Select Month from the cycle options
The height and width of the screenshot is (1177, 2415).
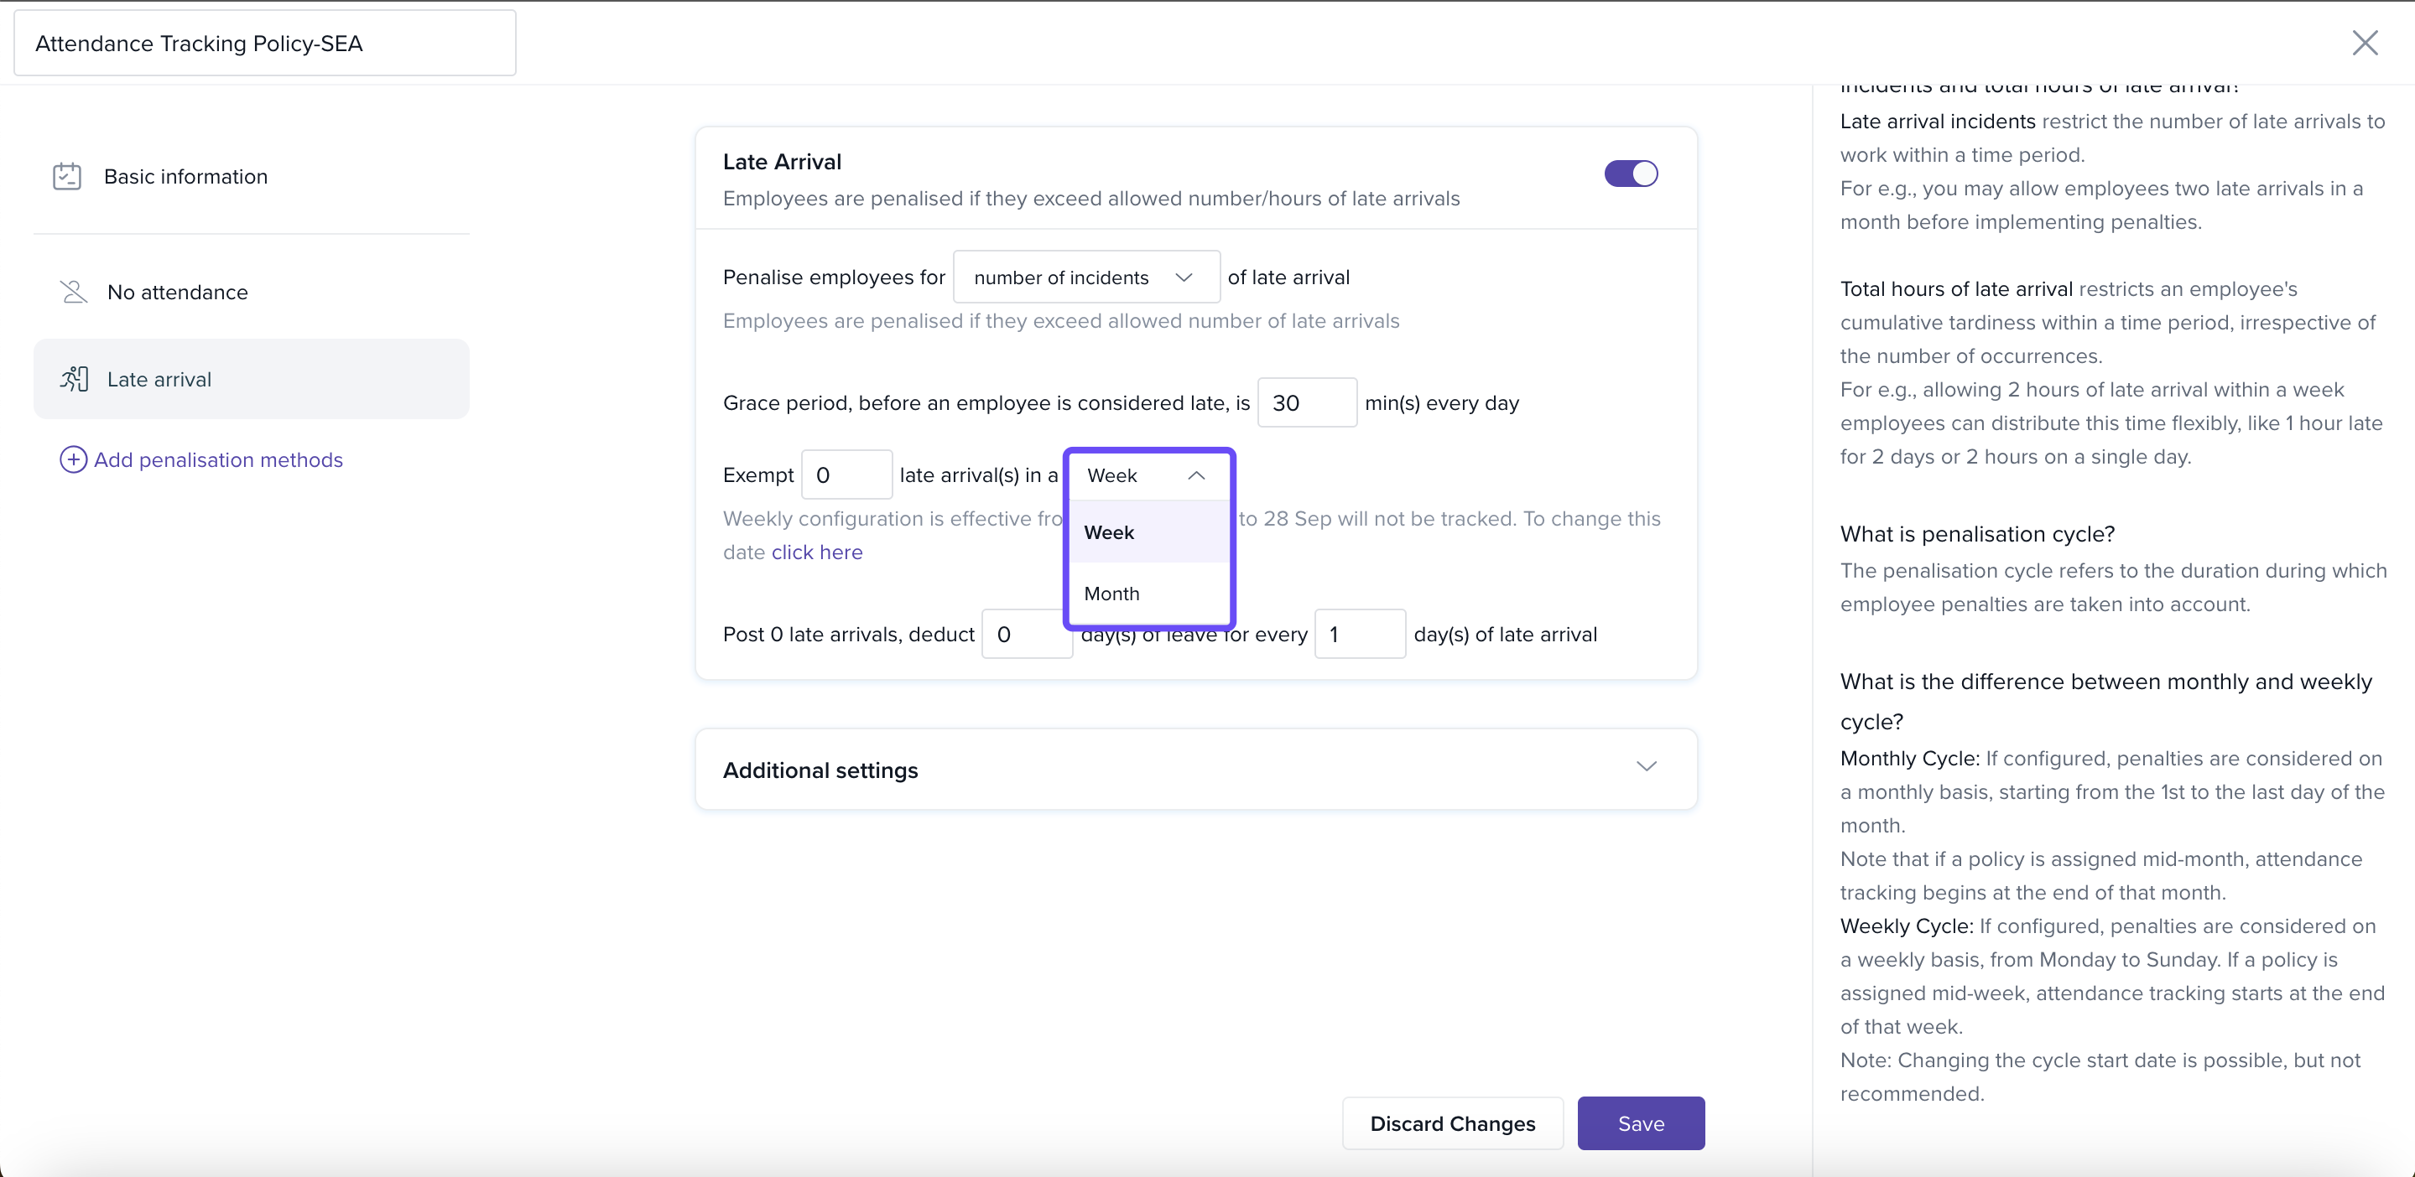(x=1112, y=594)
